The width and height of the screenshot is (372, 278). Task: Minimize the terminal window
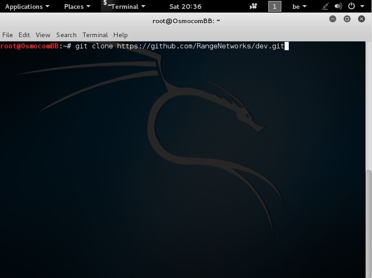click(332, 19)
